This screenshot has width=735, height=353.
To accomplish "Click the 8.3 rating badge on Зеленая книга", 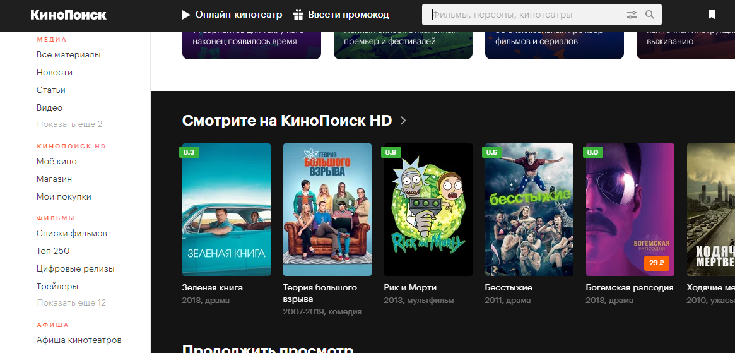I will pyautogui.click(x=189, y=152).
